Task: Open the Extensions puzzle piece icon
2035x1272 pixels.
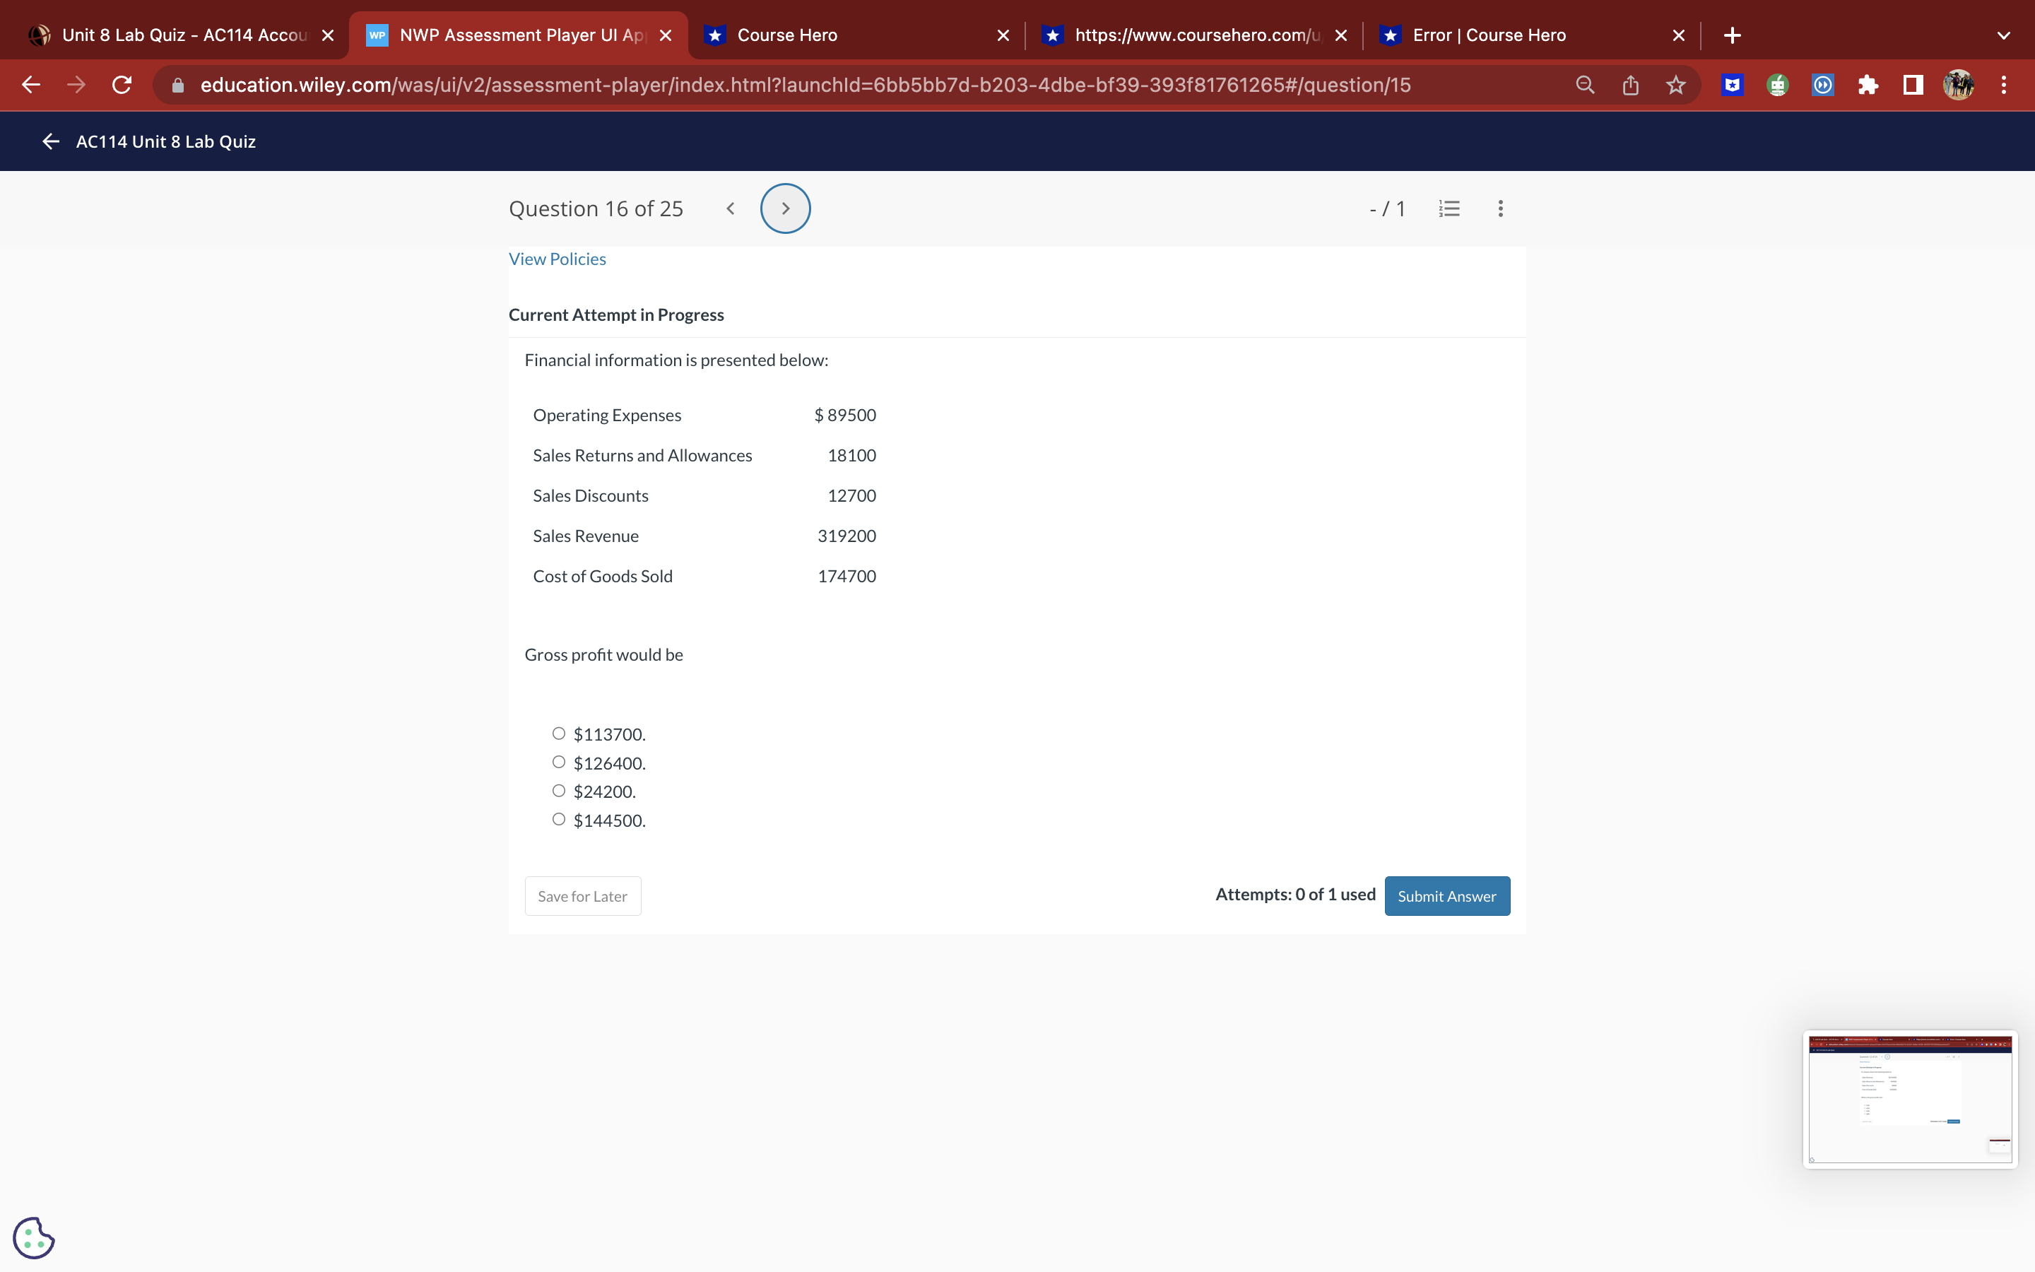Action: pyautogui.click(x=1868, y=85)
